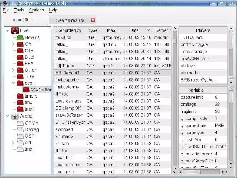The height and width of the screenshot is (178, 237).
Task: Click the Variable column header
Action: pyautogui.click(x=196, y=90)
